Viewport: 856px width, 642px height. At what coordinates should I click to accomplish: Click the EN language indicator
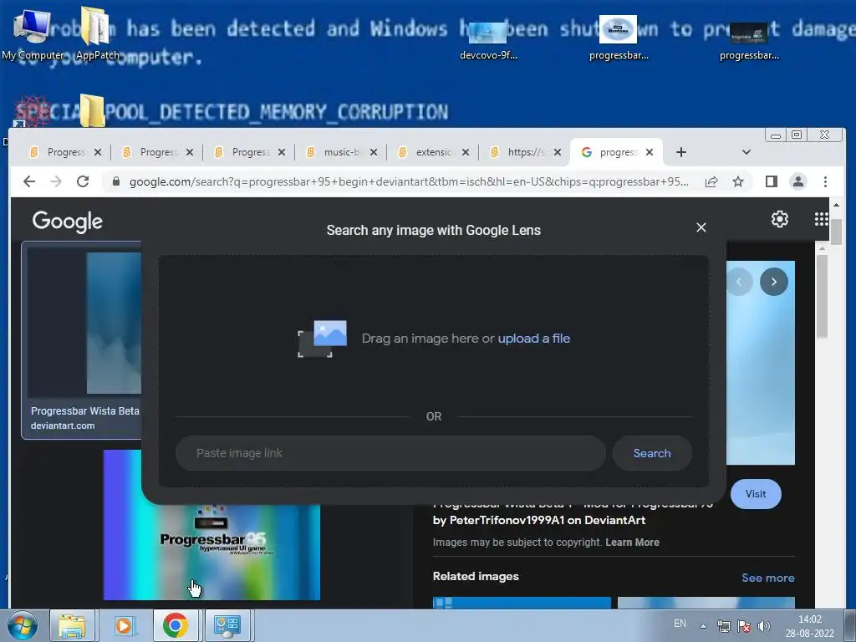680,624
